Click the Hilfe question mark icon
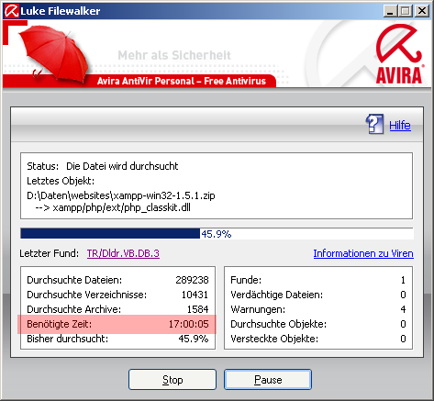The width and height of the screenshot is (434, 401). click(x=374, y=124)
